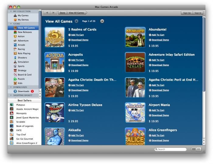Image resolution: width=213 pixels, height=164 pixels.
Task: Select the Strategy category icon
Action: tap(15, 70)
